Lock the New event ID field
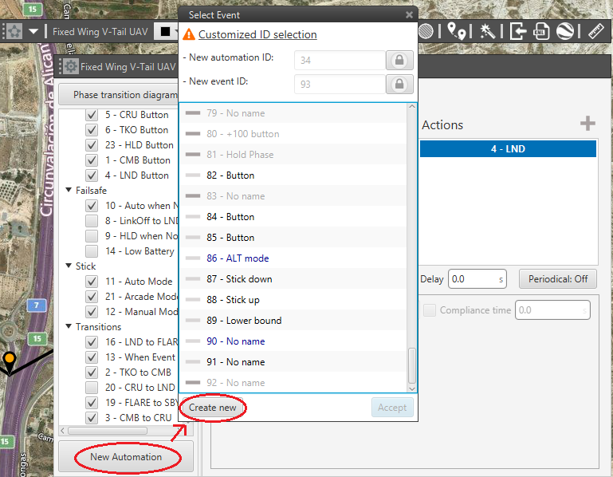 (x=399, y=84)
